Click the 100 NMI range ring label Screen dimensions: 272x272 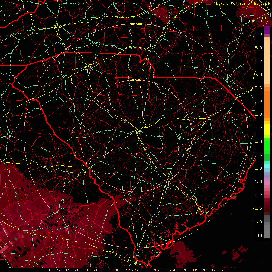click(136, 24)
